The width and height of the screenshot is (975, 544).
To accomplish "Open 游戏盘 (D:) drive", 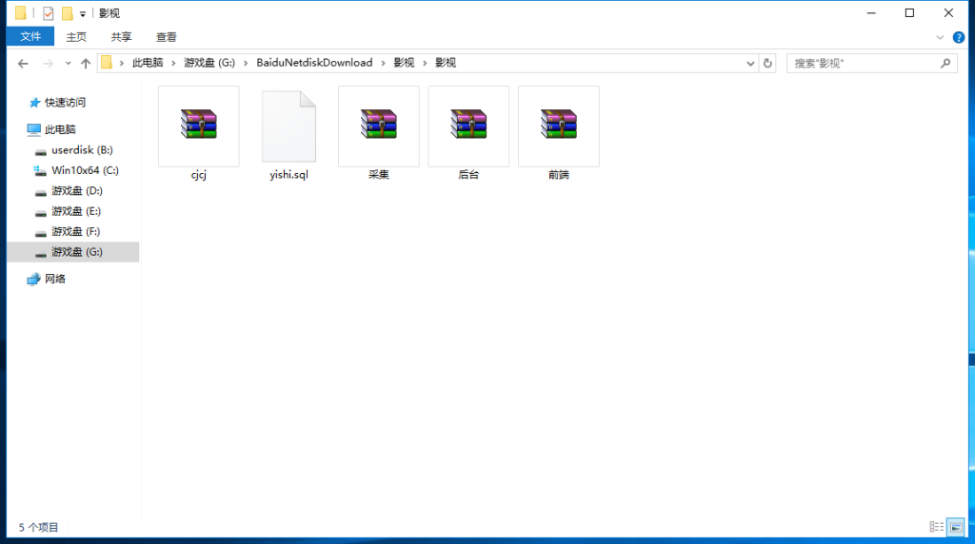I will pos(77,190).
